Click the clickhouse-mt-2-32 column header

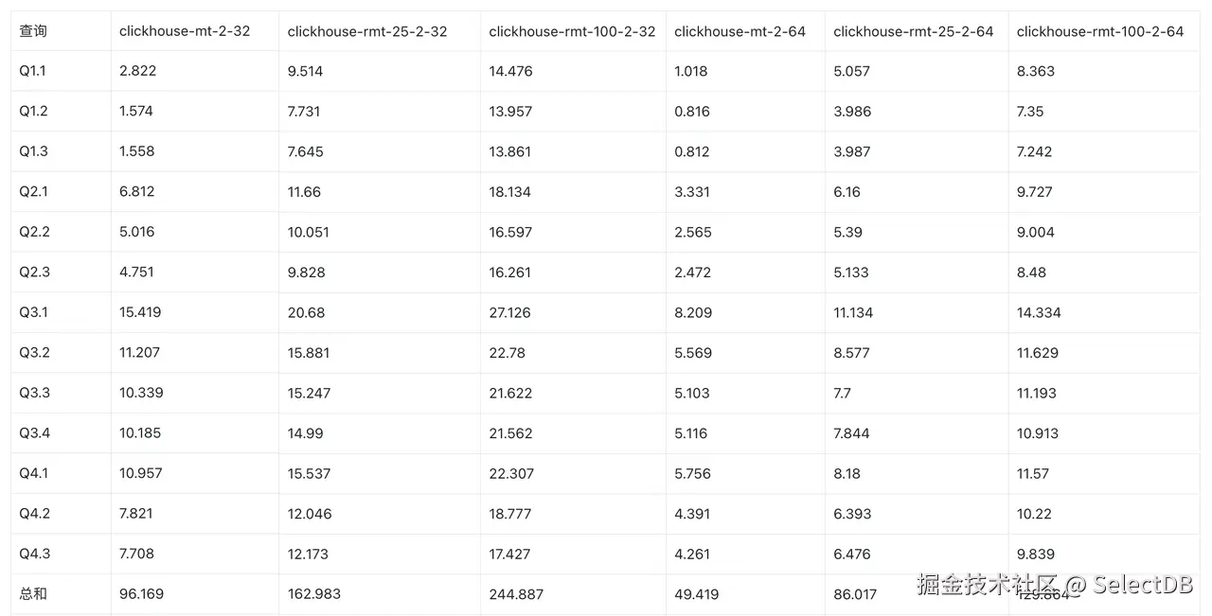point(185,31)
